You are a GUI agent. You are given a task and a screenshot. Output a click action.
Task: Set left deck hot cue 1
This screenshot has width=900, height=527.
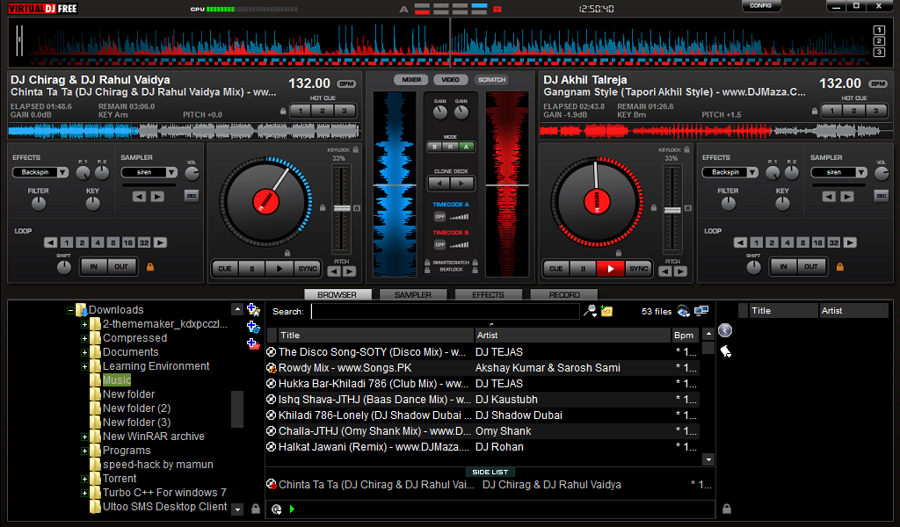click(x=301, y=111)
